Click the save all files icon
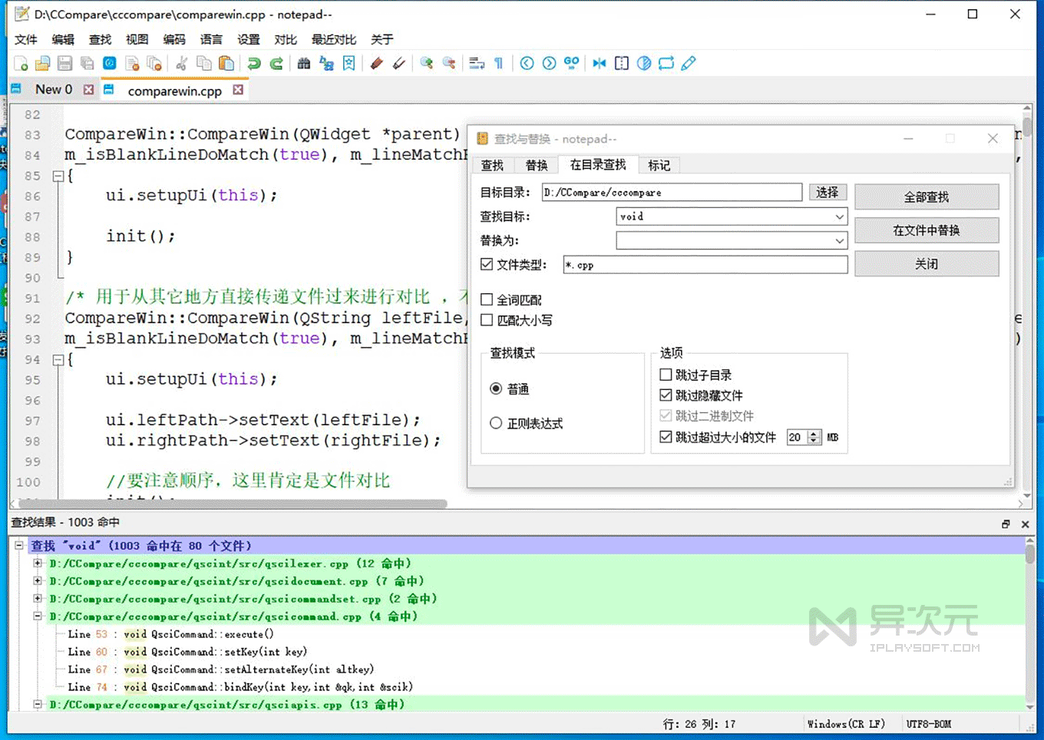The width and height of the screenshot is (1044, 740). point(88,64)
